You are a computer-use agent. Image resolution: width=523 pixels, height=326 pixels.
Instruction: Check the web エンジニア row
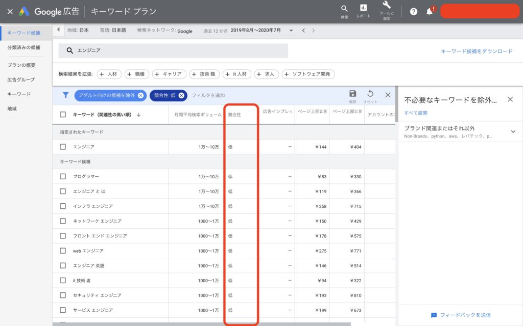point(63,251)
